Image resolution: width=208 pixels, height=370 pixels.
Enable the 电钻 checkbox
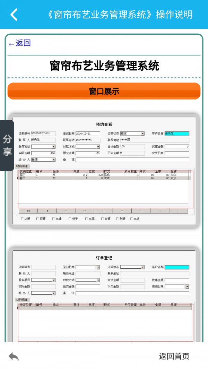[132, 219]
